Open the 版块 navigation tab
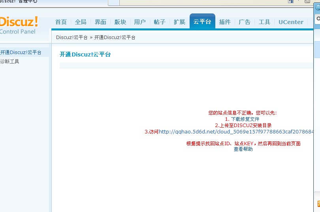This screenshot has width=320, height=212. [x=120, y=22]
